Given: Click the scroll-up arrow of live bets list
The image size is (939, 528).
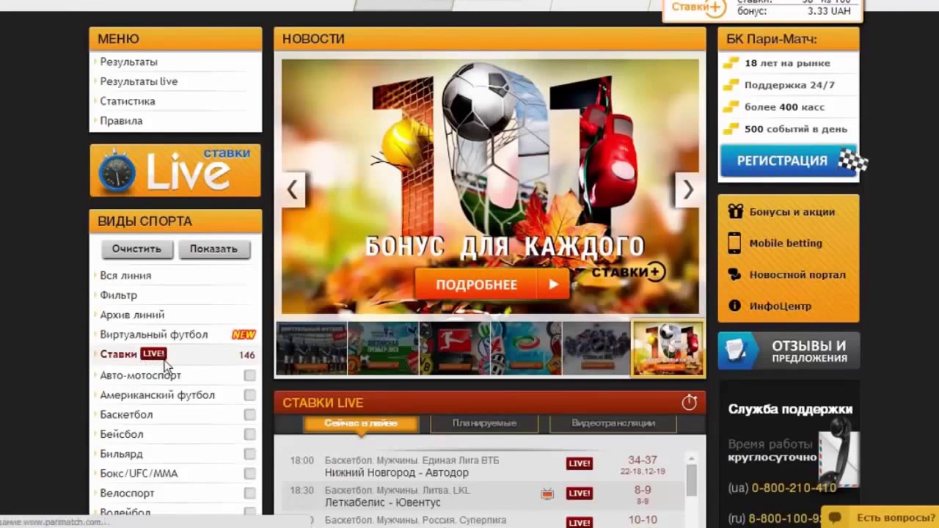Looking at the screenshot, I should click(x=691, y=458).
